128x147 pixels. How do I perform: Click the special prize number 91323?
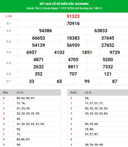(x=73, y=16)
